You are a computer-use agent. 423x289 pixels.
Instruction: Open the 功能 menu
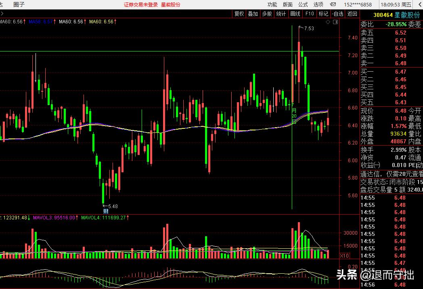click(x=272, y=4)
